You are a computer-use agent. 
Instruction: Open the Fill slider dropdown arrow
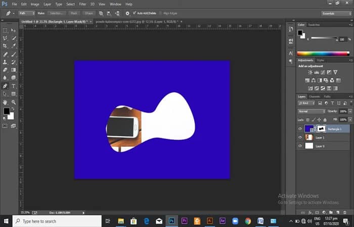(350, 120)
